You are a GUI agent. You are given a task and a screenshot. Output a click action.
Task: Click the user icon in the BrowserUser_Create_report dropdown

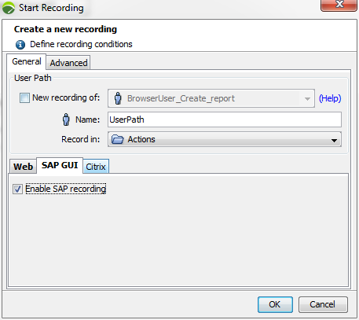point(118,98)
